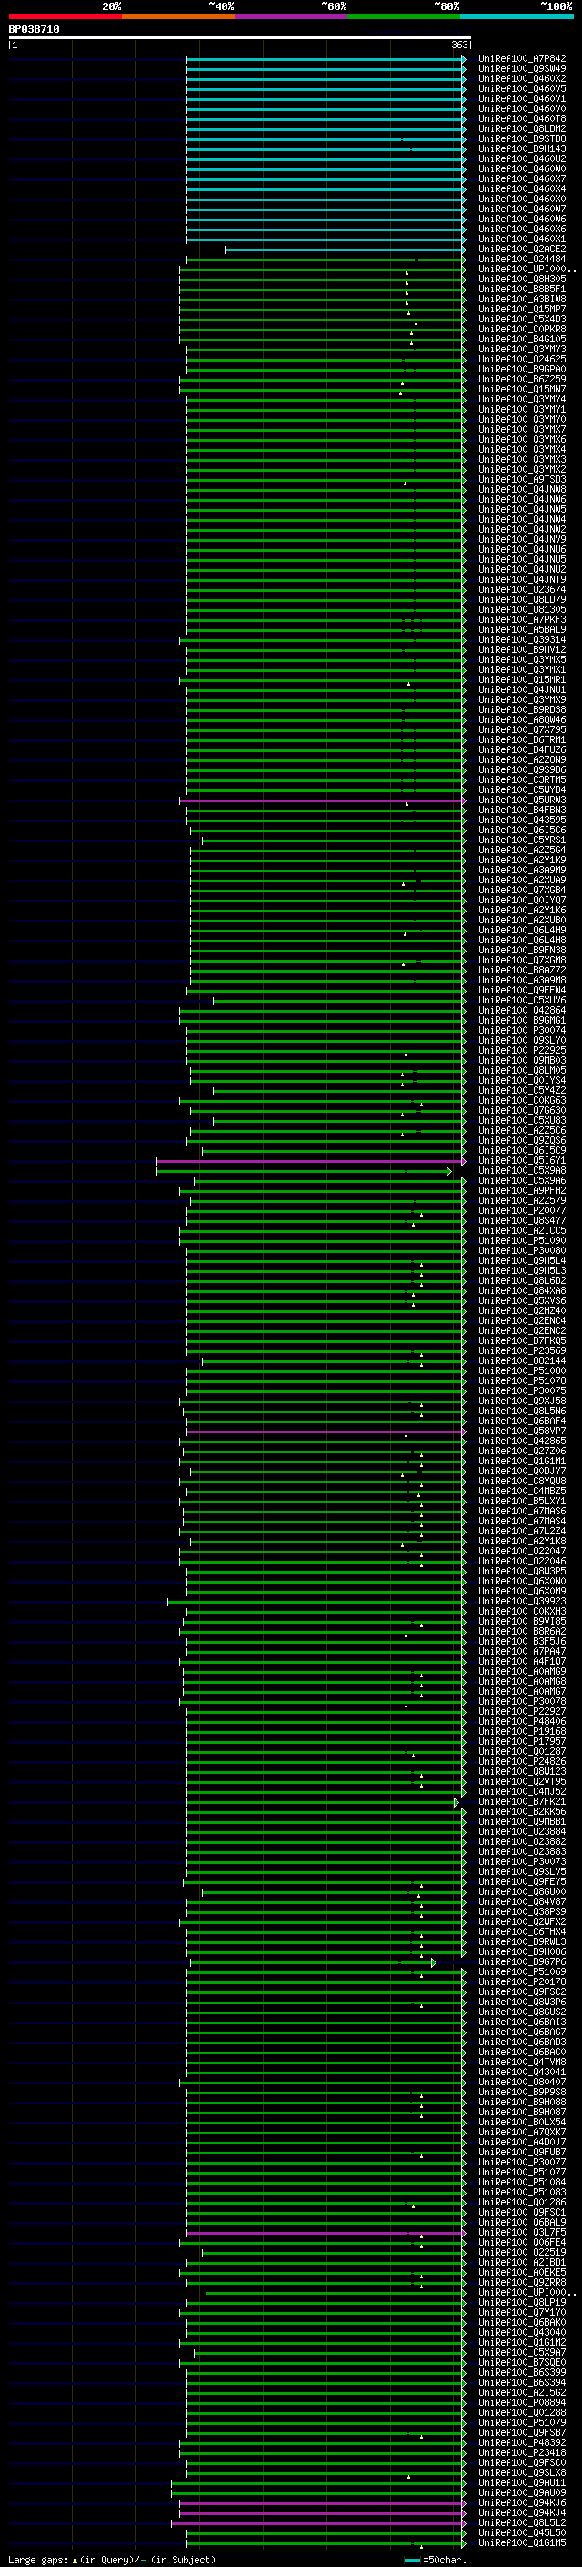This screenshot has height=2567, width=582.
Task: Open hit UniRef100_C5X4D3
Action: tap(522, 319)
